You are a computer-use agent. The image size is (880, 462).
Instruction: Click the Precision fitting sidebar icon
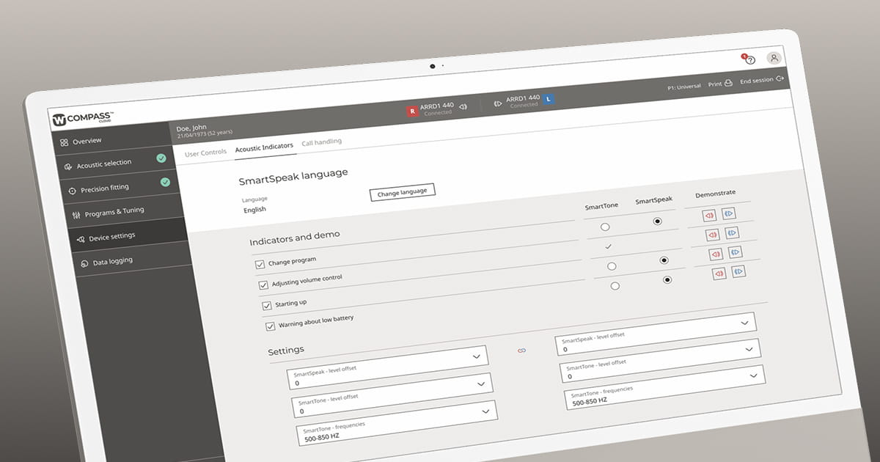tap(72, 191)
